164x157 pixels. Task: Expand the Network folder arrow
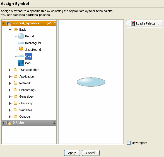(x=10, y=83)
